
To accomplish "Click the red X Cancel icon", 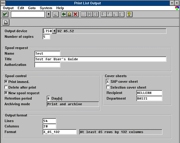I will [75, 14].
